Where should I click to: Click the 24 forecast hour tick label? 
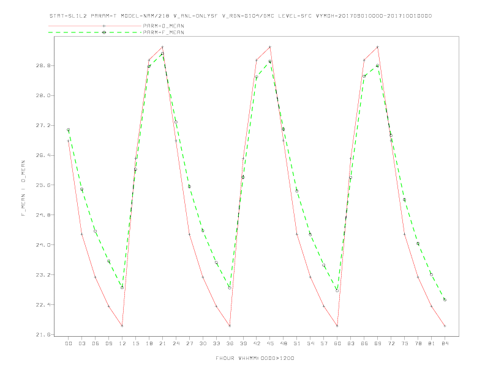click(176, 343)
